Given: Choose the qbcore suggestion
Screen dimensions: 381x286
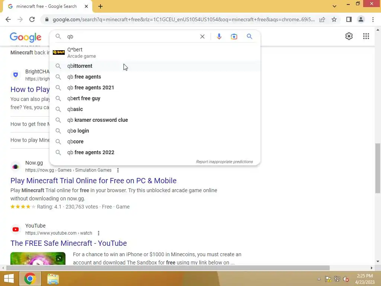Looking at the screenshot, I should click(x=155, y=142).
